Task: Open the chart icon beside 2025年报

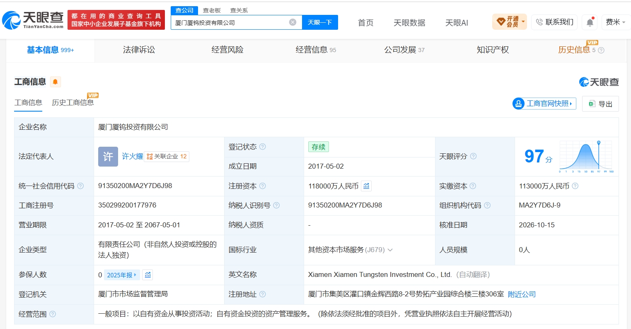Action: tap(148, 275)
